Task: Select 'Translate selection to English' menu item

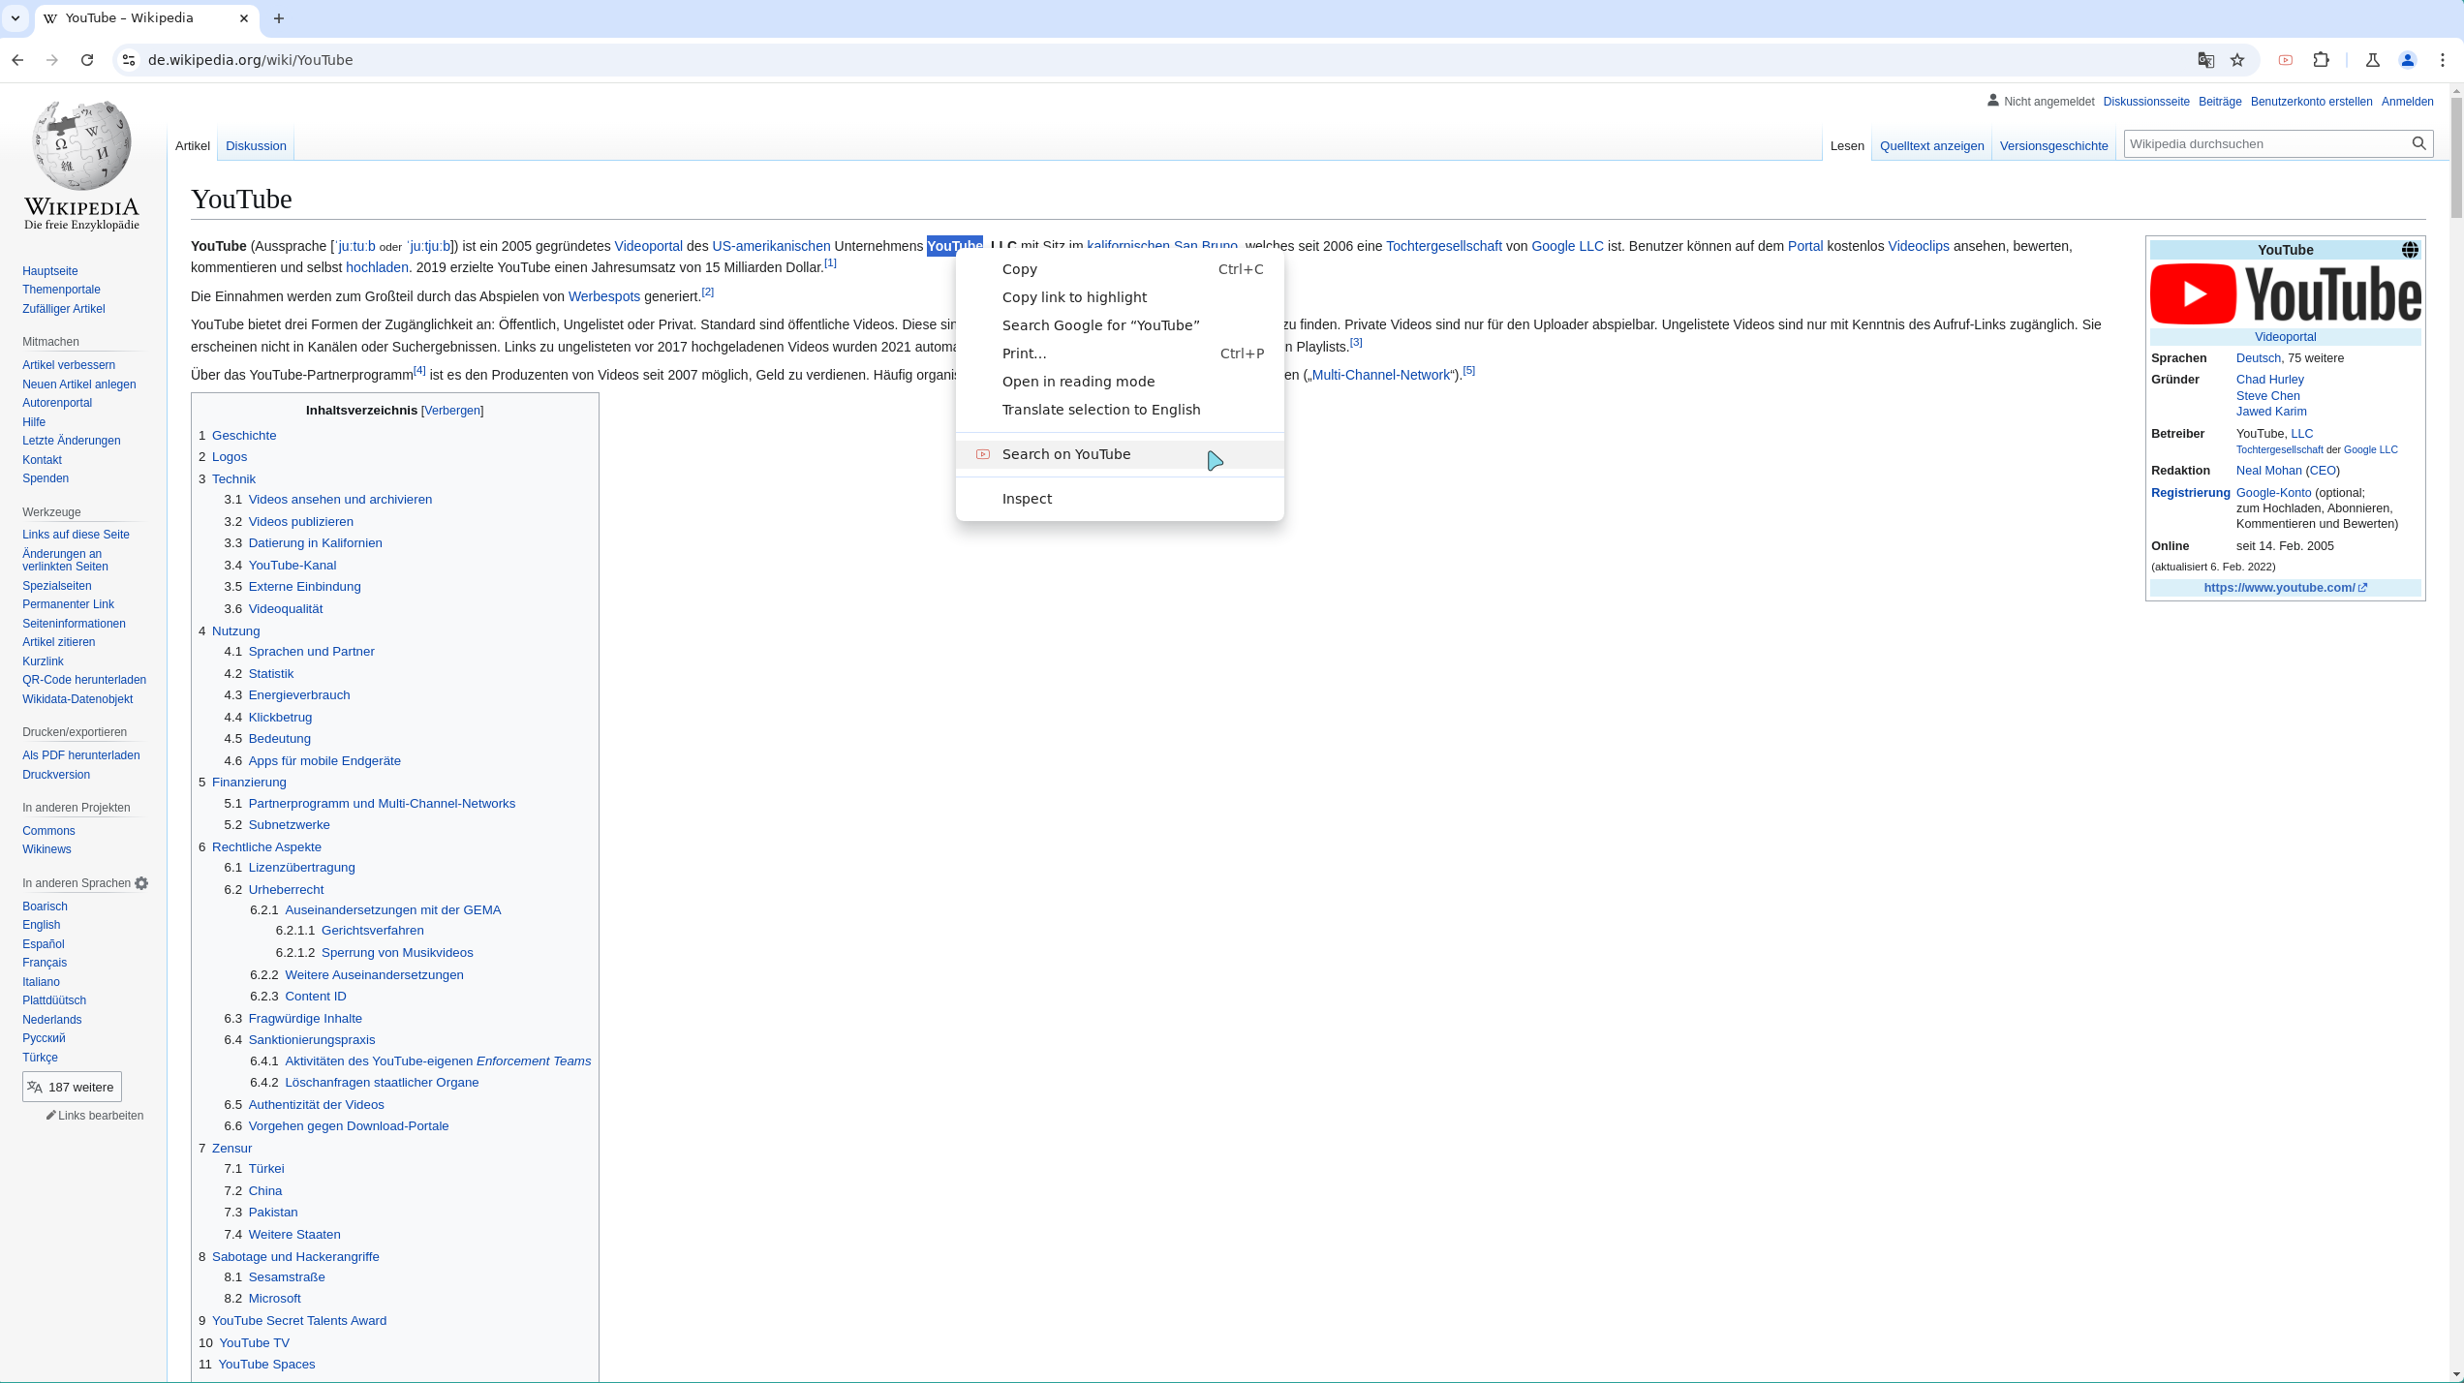Action: (1101, 408)
